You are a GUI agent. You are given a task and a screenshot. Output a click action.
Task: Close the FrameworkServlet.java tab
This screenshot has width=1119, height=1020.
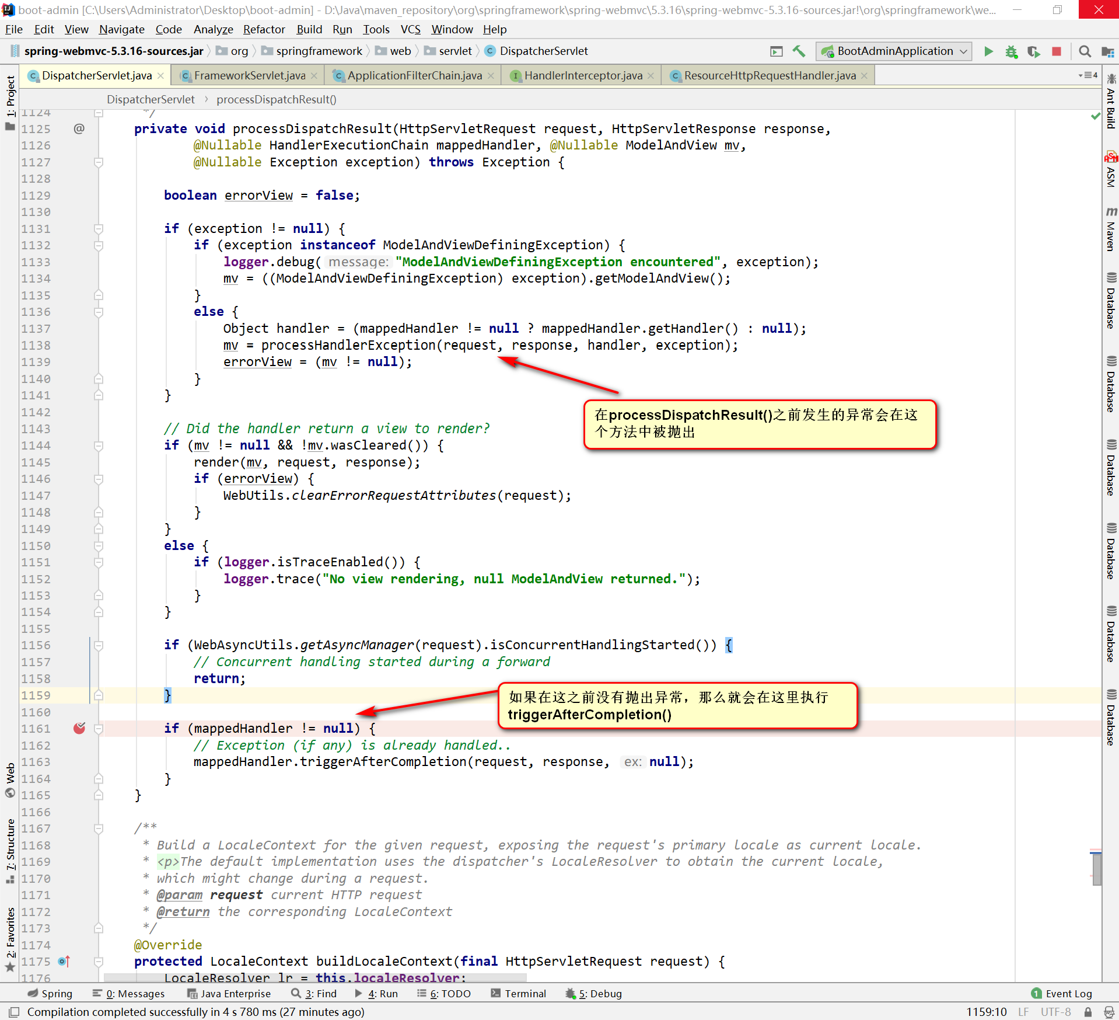click(x=314, y=76)
